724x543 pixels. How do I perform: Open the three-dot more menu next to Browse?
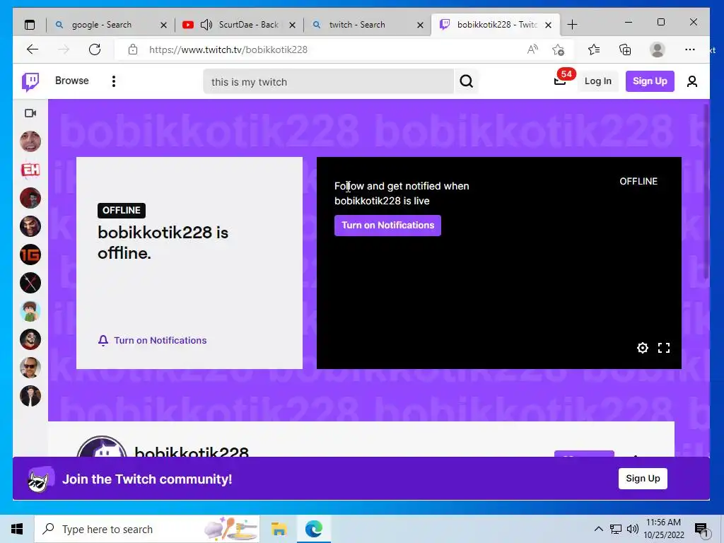coord(114,81)
